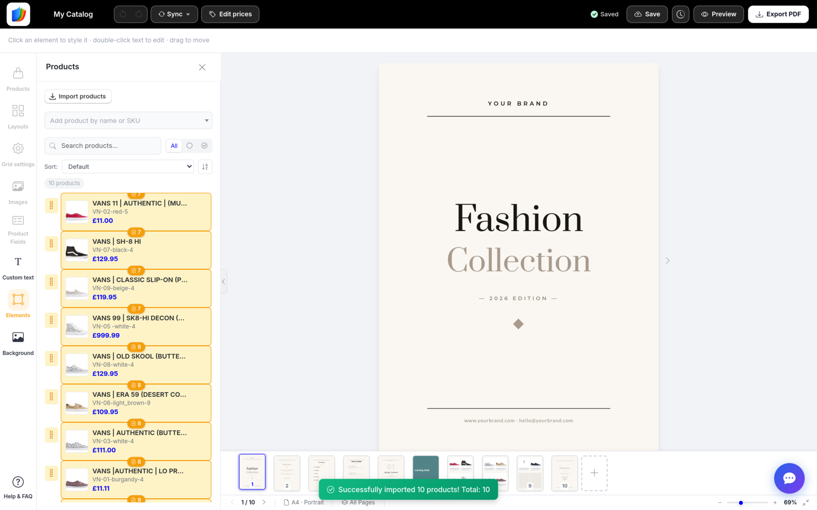Click the redo arrow icon
Screen dimensions: 817x510
(138, 14)
